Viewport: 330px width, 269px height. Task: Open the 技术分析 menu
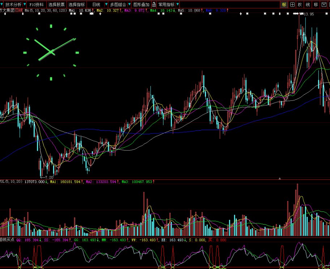(13, 5)
